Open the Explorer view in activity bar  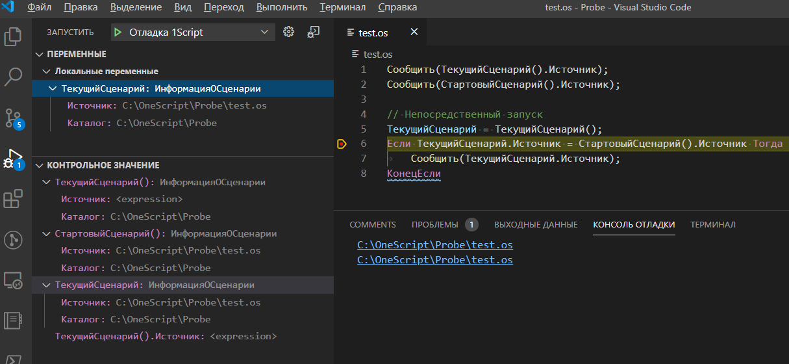pos(14,37)
